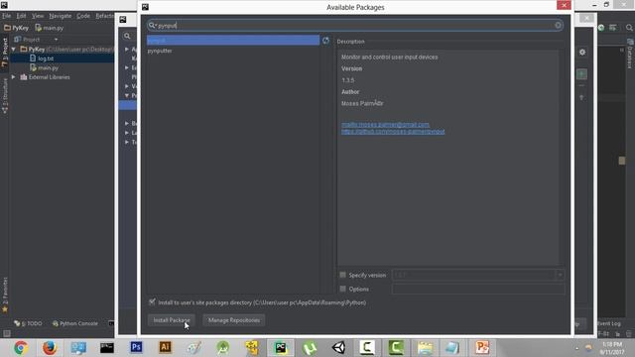
Task: Open the Python Console tool window
Action: (75, 323)
